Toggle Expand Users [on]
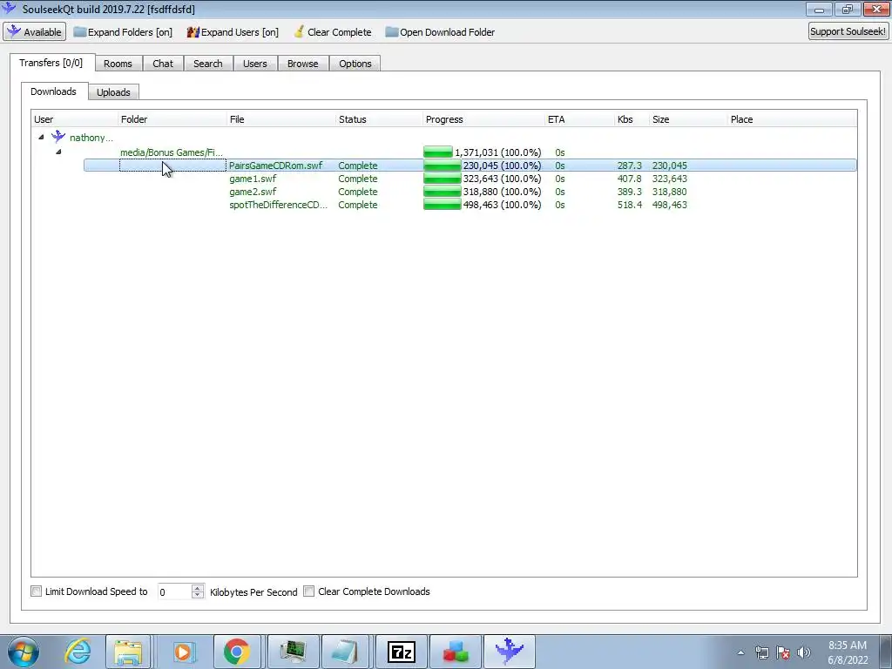 233,32
